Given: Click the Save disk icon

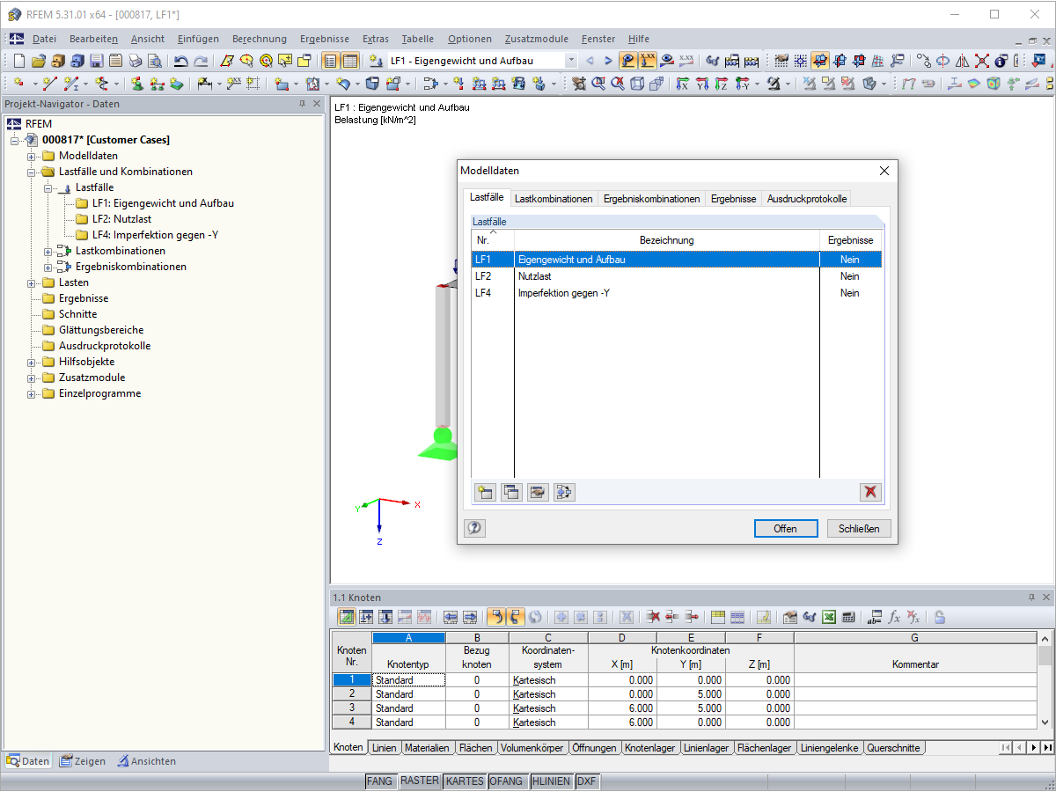Looking at the screenshot, I should [97, 61].
